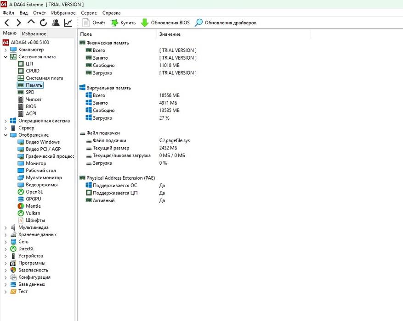Click the Значение column header
The image size is (403, 321).
click(233, 34)
